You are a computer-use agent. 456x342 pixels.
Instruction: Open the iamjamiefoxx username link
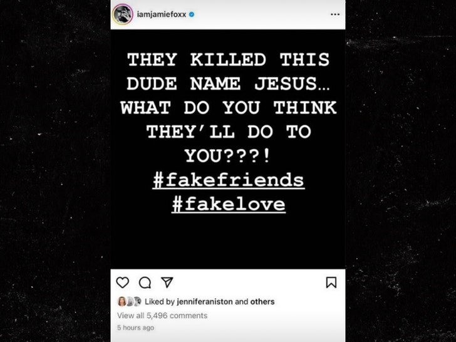pos(162,14)
